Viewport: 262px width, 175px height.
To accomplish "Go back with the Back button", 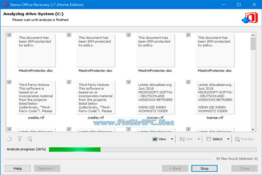I will pyautogui.click(x=175, y=168).
